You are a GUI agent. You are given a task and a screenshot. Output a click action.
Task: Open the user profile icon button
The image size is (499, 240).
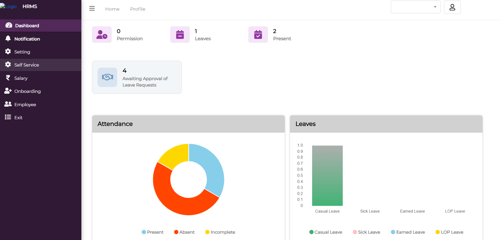click(x=452, y=7)
